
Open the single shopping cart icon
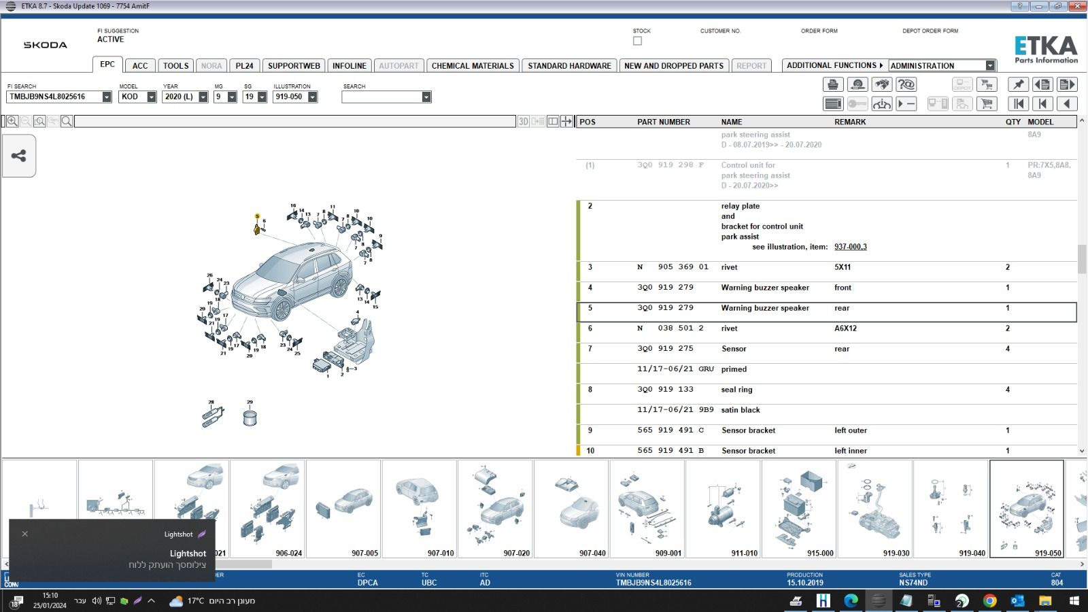[987, 104]
